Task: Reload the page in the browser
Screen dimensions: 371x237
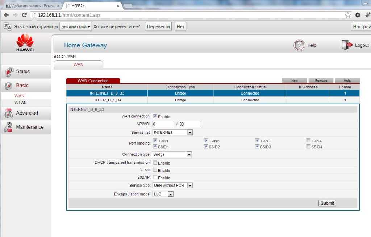Action: click(24, 15)
